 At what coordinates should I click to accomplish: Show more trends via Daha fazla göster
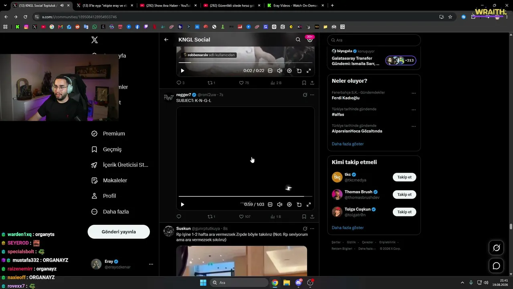pos(348,144)
